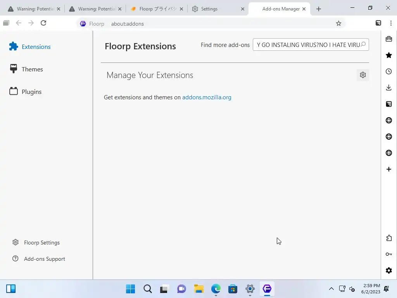Image resolution: width=397 pixels, height=298 pixels.
Task: Open the Themes category
Action: click(26, 69)
